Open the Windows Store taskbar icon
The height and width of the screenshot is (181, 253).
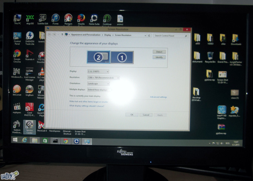(45, 141)
